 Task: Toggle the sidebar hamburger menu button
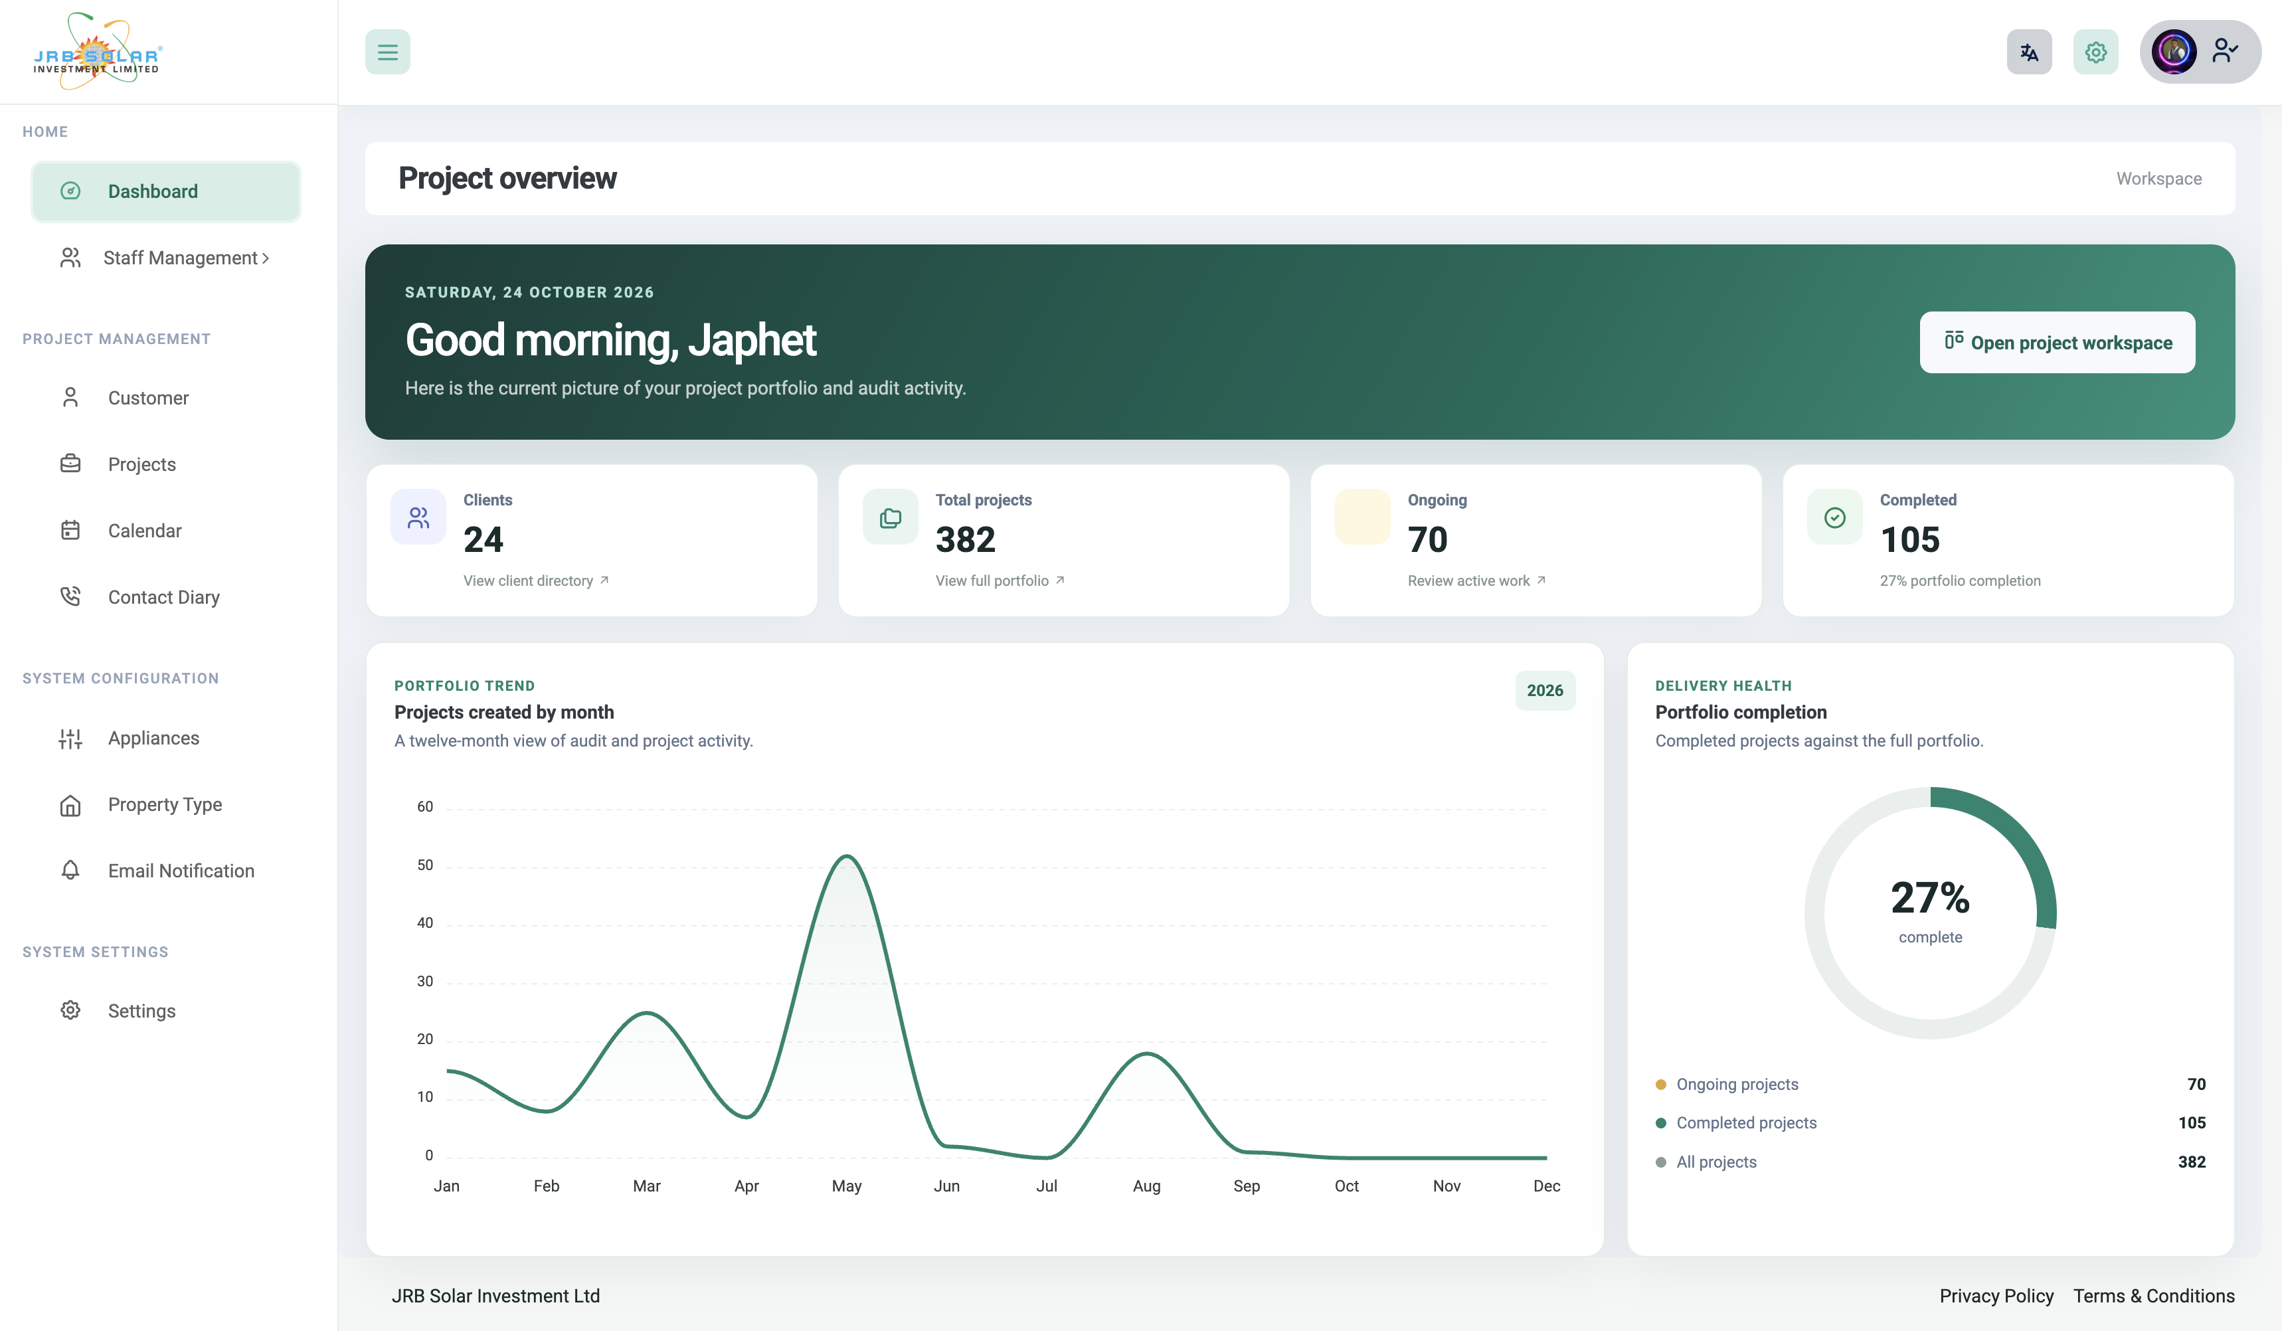388,52
